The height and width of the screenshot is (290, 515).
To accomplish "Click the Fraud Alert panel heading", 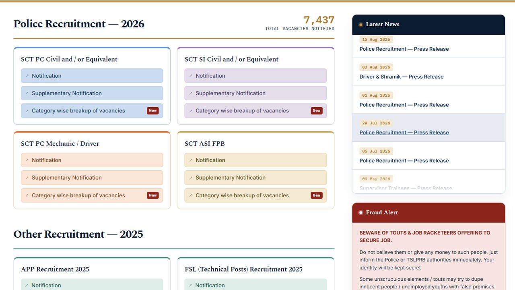I will pos(382,212).
